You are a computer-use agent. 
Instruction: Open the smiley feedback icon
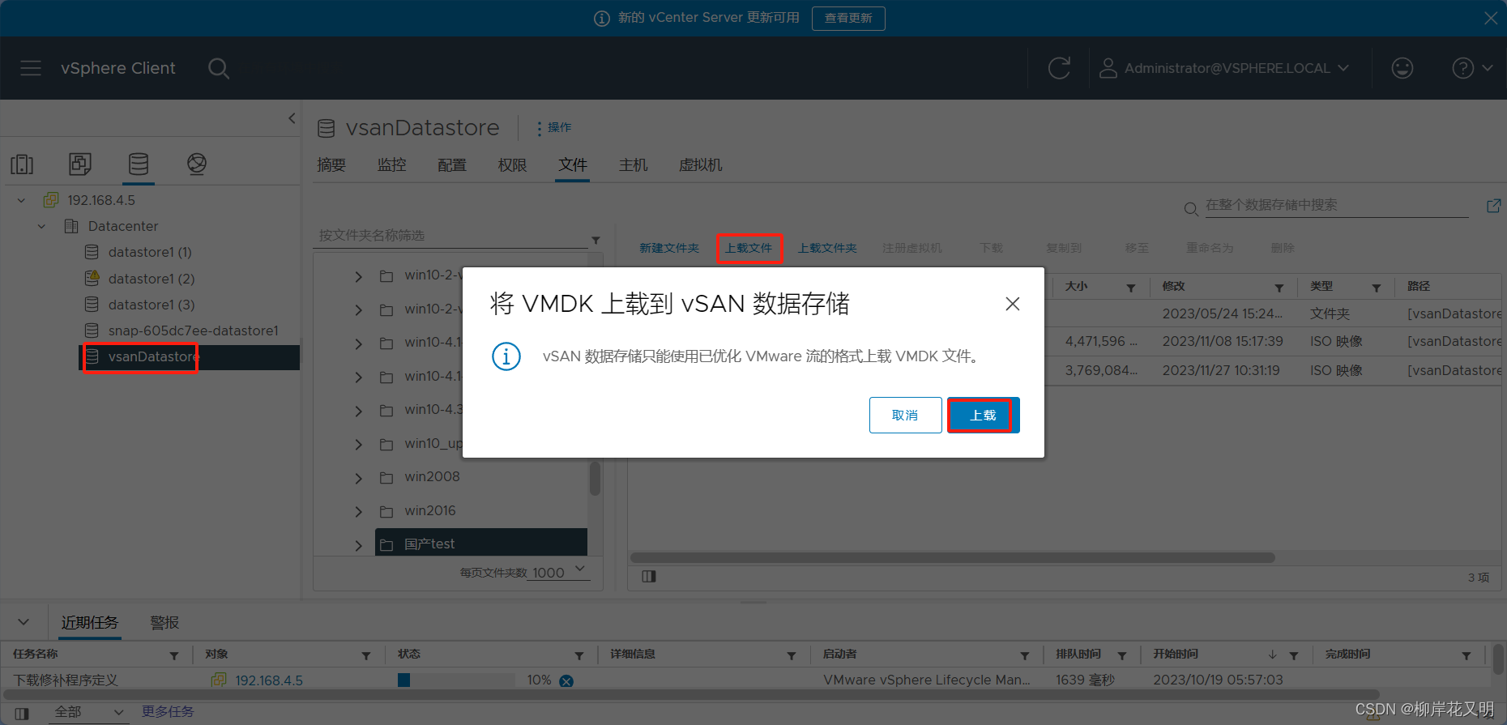click(1402, 68)
